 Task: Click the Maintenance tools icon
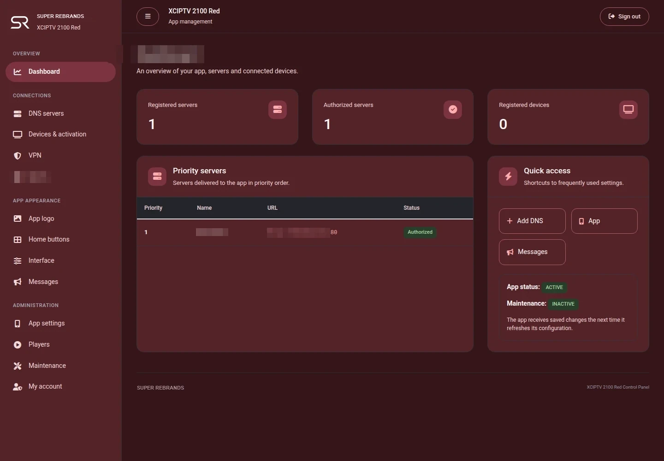(18, 366)
